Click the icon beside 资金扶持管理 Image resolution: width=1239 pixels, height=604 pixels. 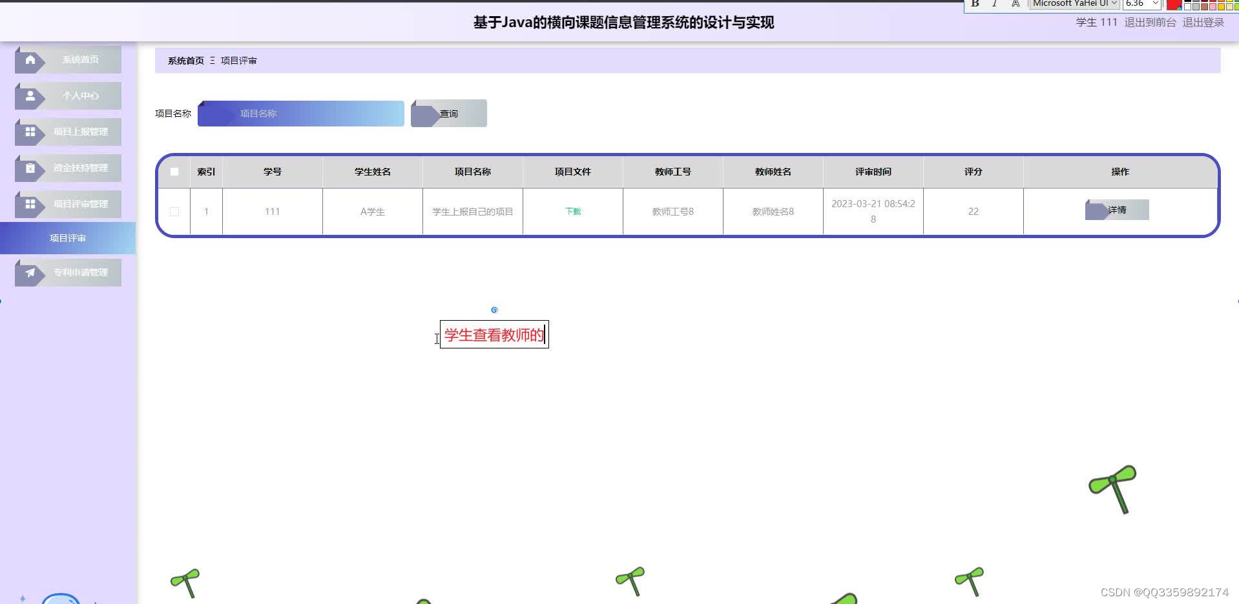click(x=30, y=168)
